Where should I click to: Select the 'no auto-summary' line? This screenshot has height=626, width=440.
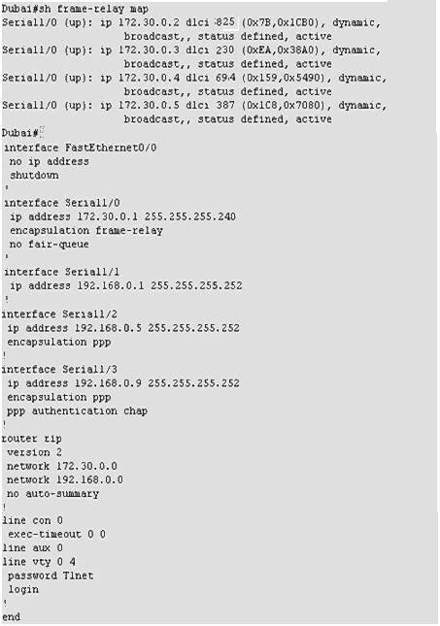pos(52,493)
